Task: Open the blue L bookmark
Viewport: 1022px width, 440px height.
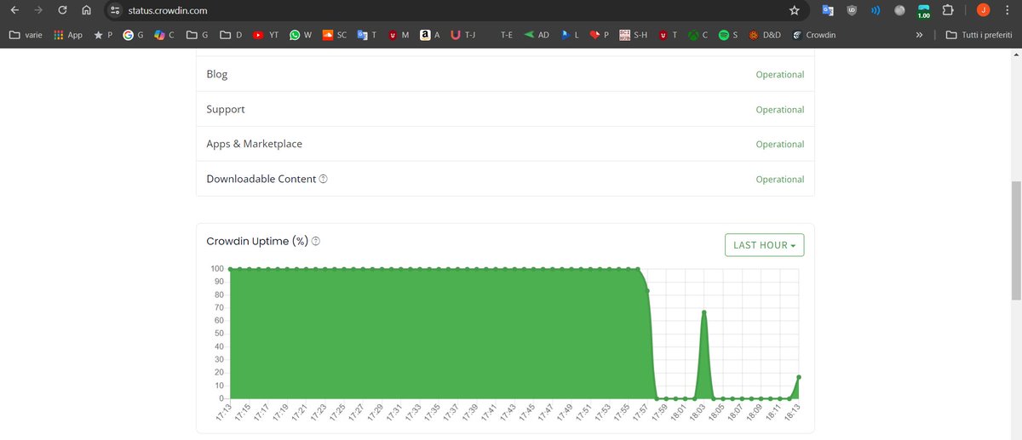Action: point(569,35)
